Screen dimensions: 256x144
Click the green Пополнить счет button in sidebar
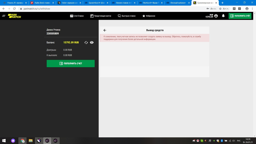(71, 64)
